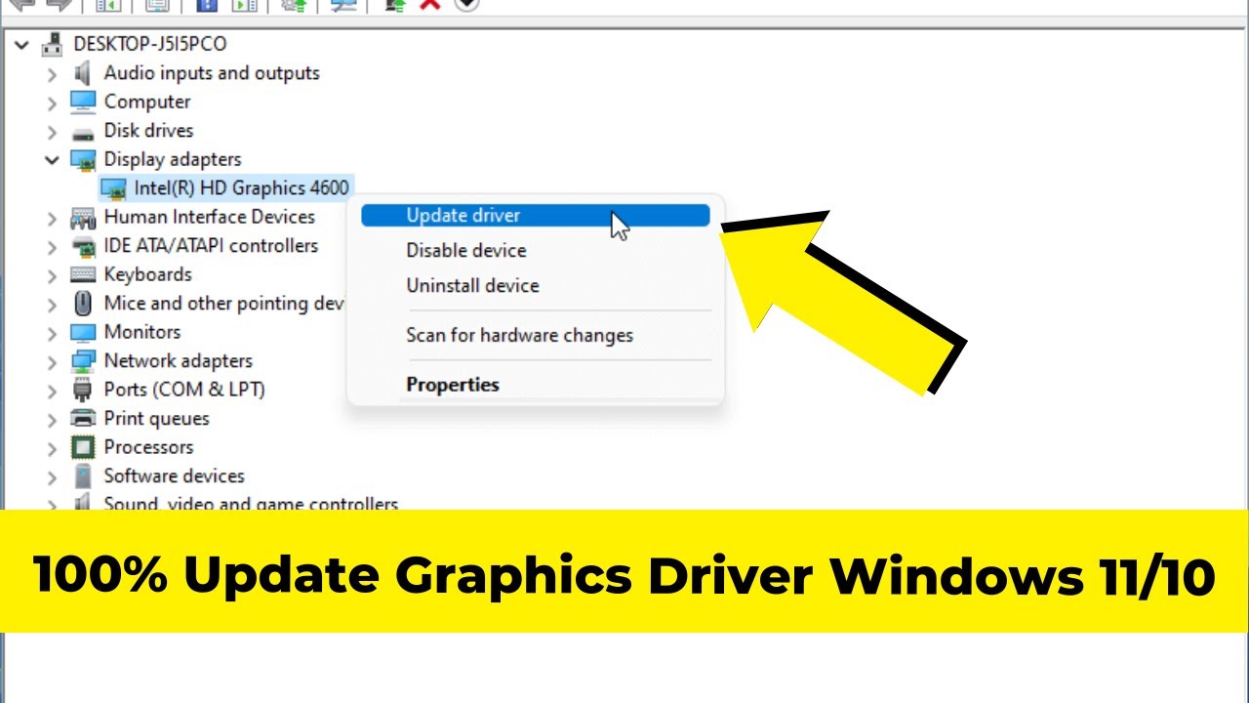Click the Ports (COM & LPT) connector icon
The width and height of the screenshot is (1249, 703).
pyautogui.click(x=83, y=390)
